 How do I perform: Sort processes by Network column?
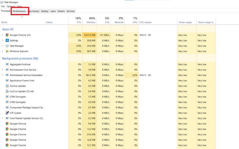coord(117,20)
